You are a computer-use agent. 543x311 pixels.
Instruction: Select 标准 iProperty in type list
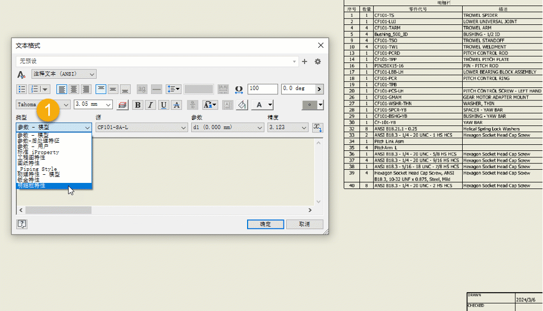[54, 152]
